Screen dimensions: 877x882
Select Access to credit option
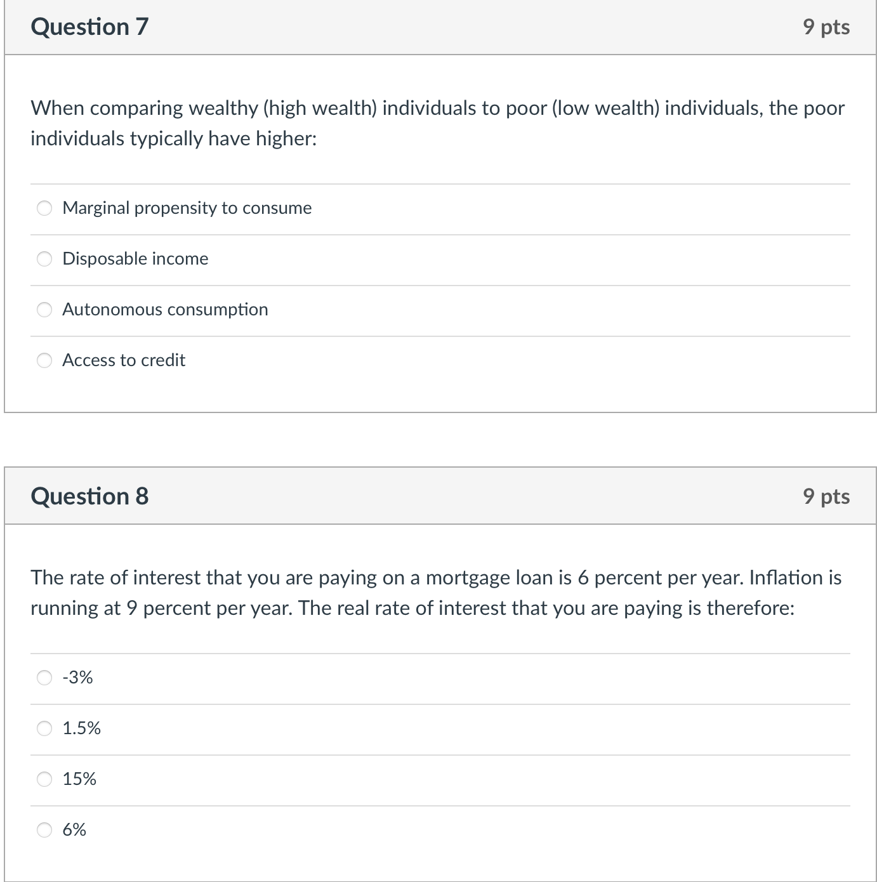coord(44,360)
